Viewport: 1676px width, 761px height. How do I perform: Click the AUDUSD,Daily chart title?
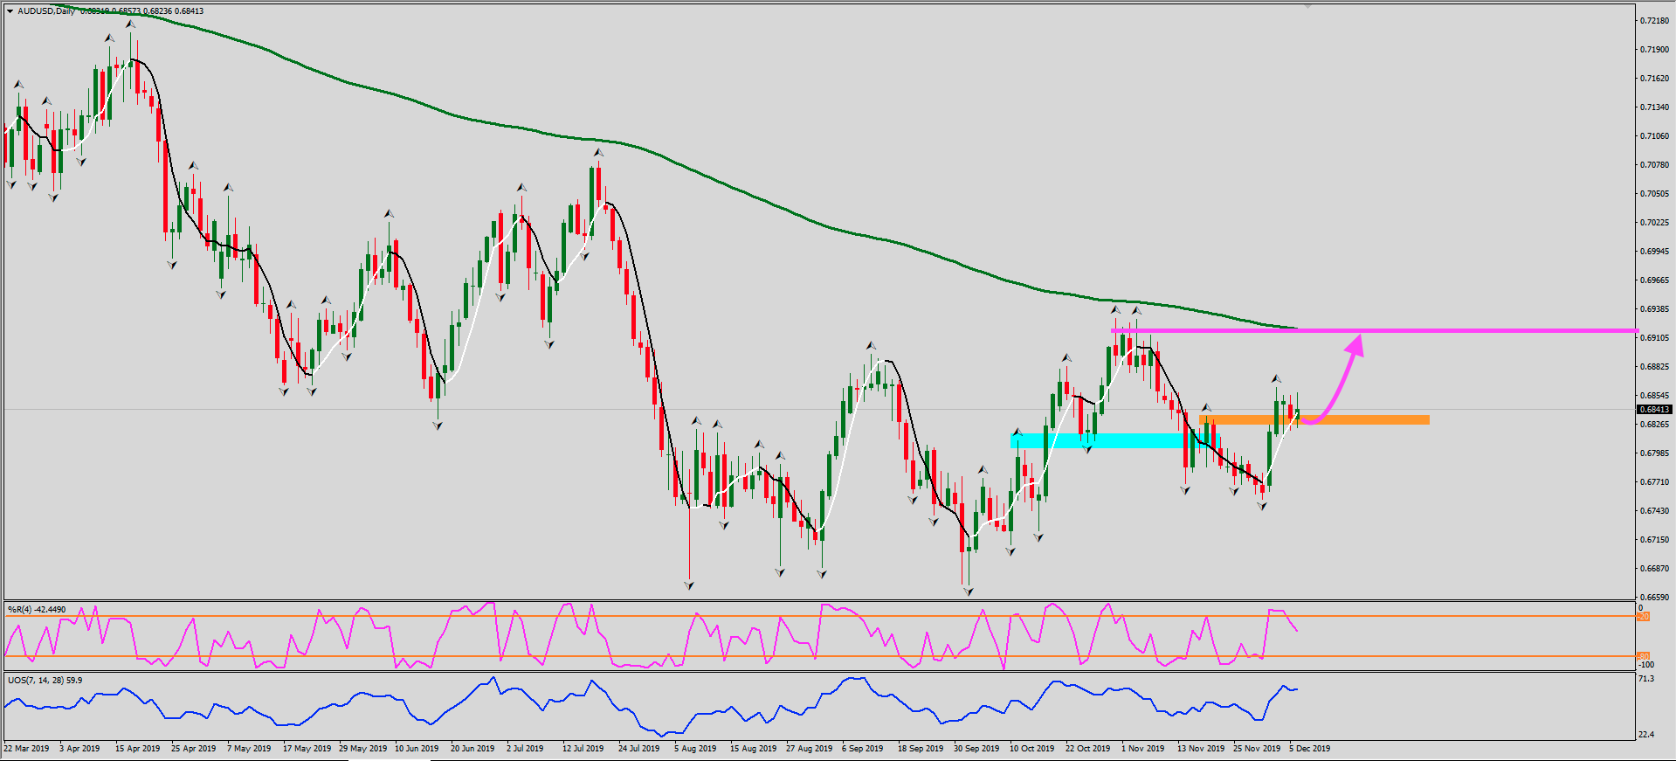[x=46, y=11]
